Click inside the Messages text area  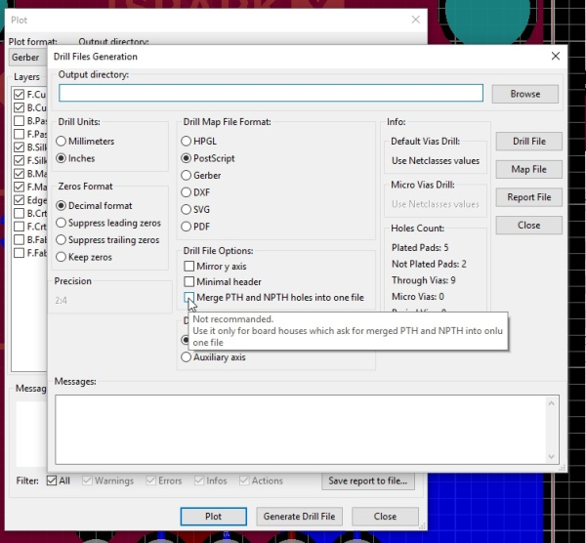coord(308,430)
